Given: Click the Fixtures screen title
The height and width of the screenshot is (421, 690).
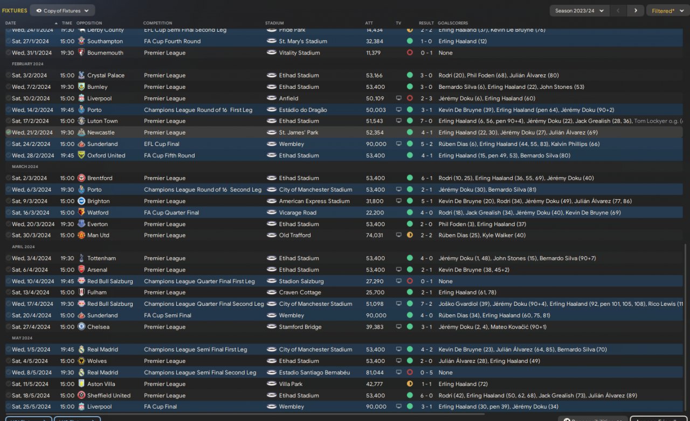Looking at the screenshot, I should click(x=15, y=11).
